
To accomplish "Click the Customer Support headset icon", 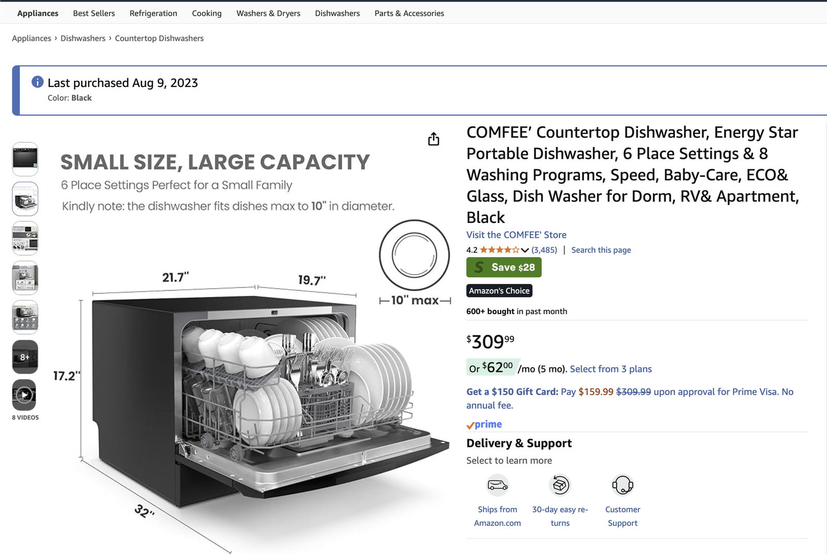I will click(x=623, y=485).
